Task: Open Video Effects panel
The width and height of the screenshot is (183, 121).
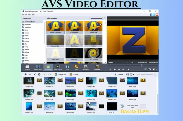Action: pyautogui.click(x=58, y=67)
